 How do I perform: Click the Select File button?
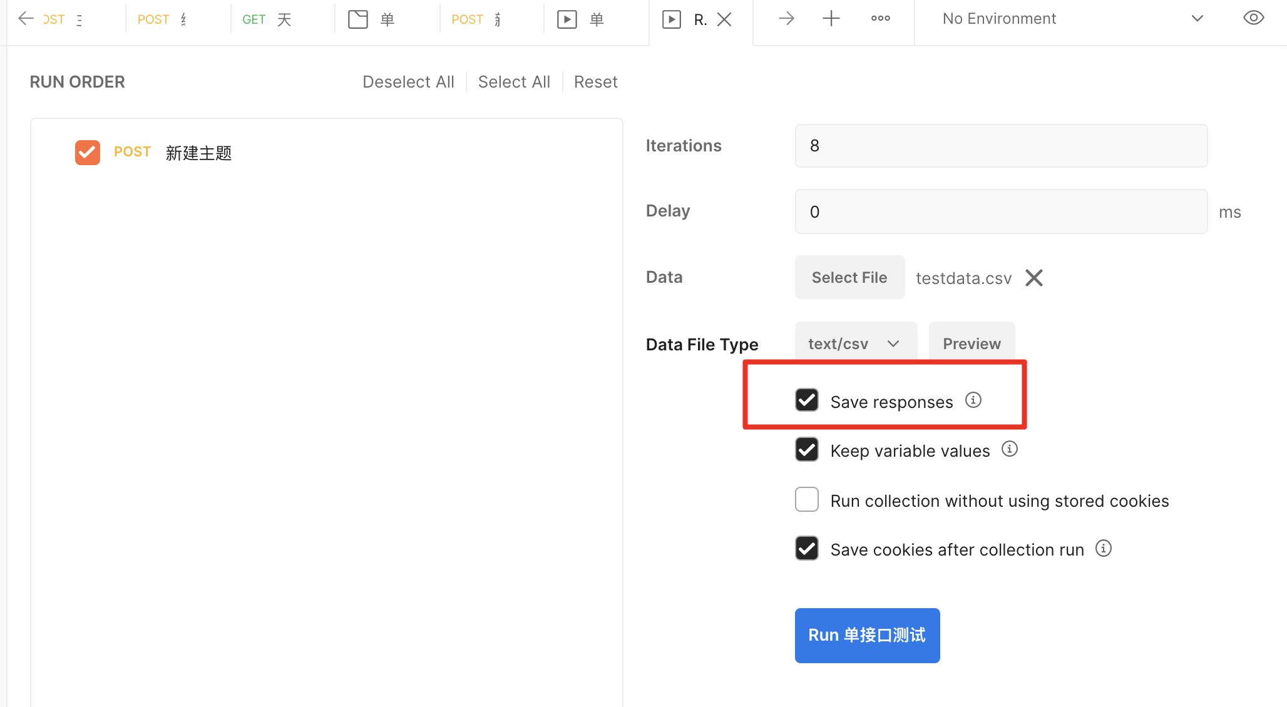pyautogui.click(x=849, y=278)
